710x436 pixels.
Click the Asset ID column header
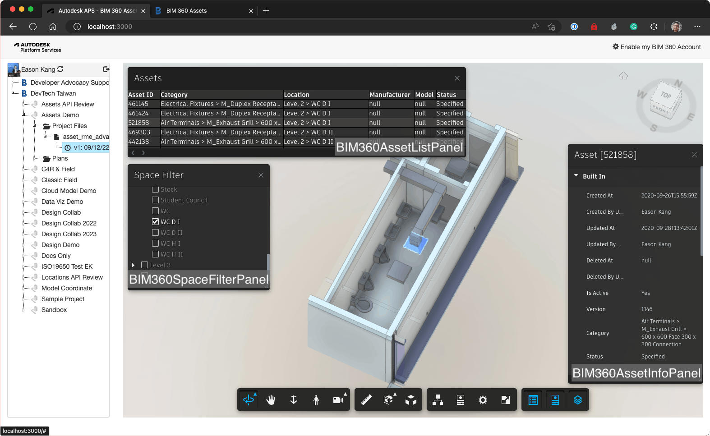pyautogui.click(x=143, y=95)
